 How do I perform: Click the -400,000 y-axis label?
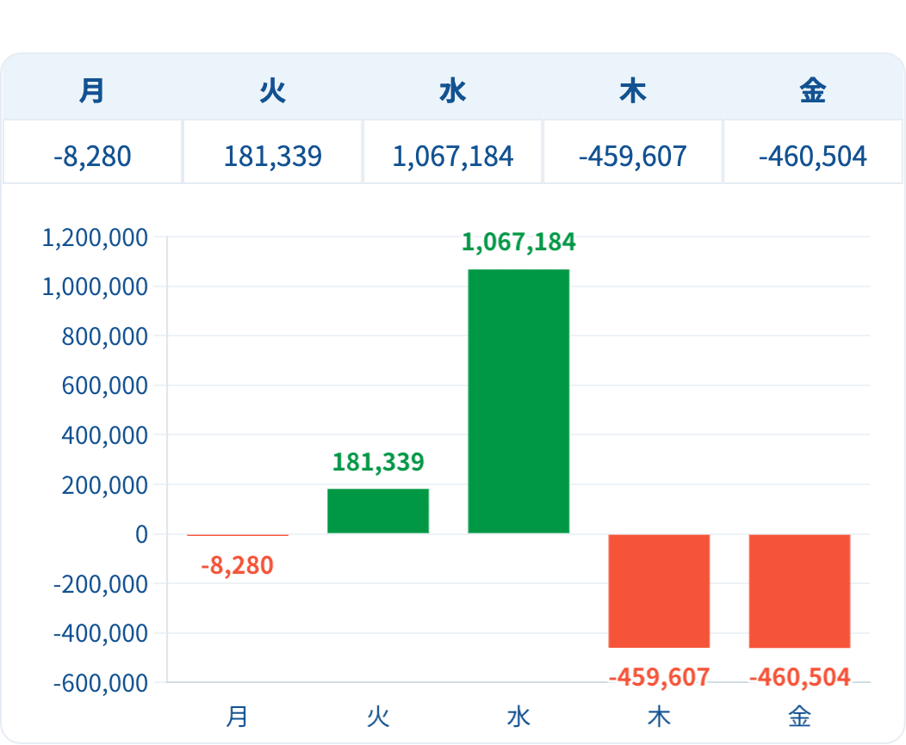[101, 634]
